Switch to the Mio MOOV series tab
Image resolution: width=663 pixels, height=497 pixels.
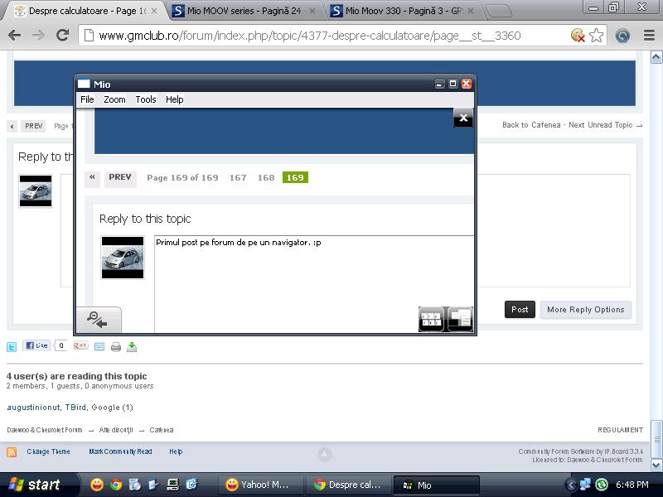coord(244,11)
